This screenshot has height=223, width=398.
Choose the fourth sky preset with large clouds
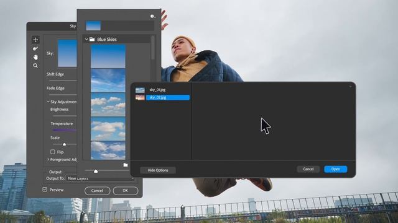(108, 129)
